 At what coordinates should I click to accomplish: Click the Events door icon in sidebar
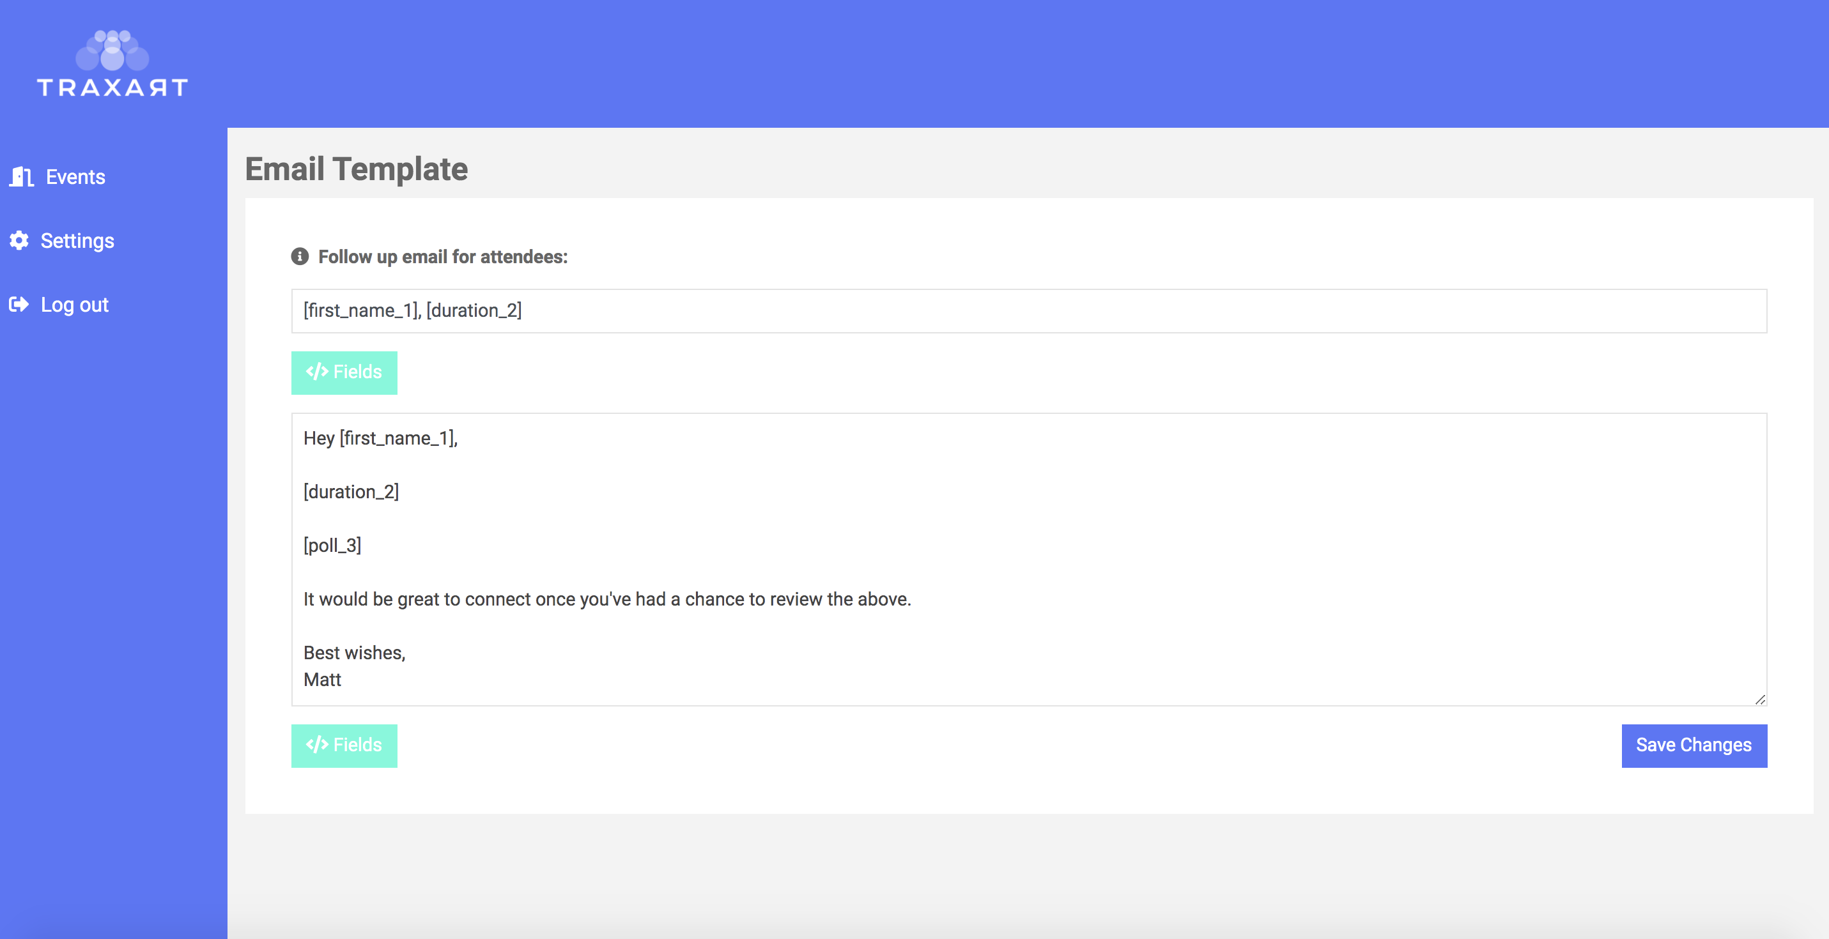click(21, 177)
